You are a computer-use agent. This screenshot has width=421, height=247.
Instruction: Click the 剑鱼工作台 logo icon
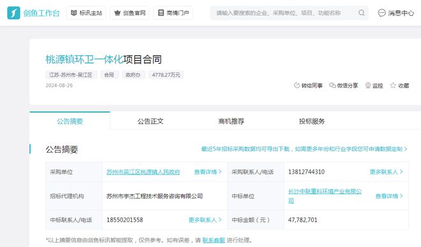pyautogui.click(x=13, y=13)
